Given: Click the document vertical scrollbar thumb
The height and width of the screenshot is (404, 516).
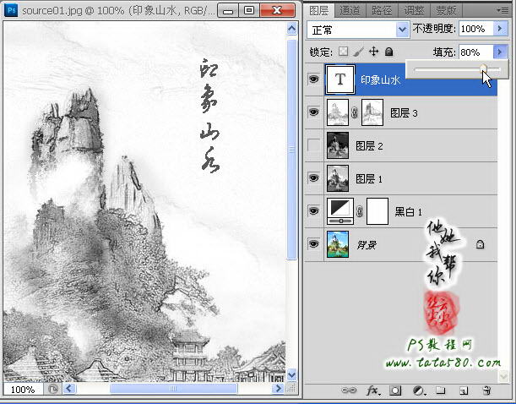Looking at the screenshot, I should (x=291, y=150).
